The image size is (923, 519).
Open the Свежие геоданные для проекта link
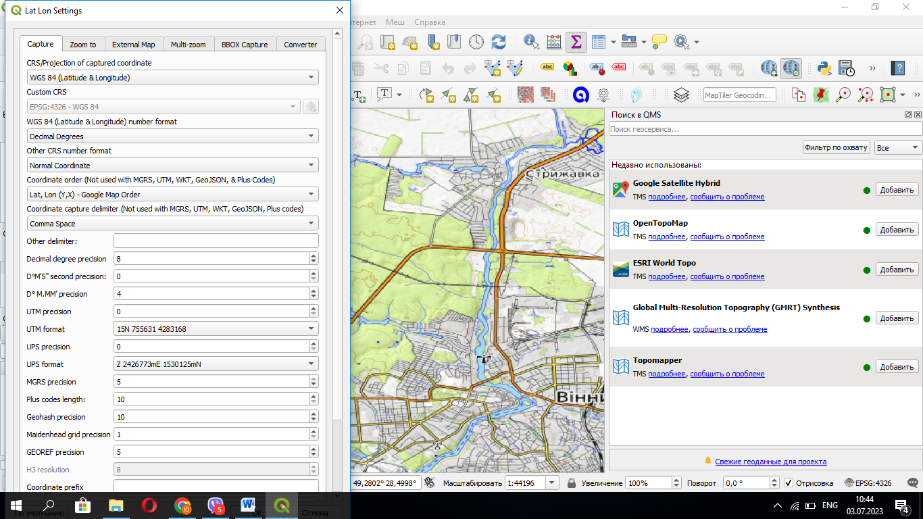[770, 462]
